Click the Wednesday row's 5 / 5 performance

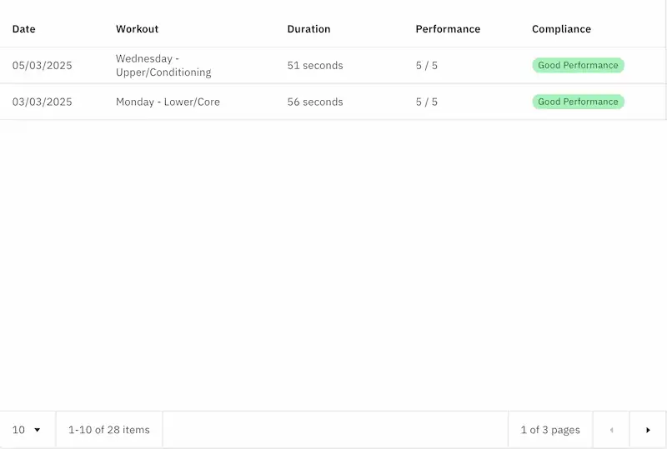(x=427, y=66)
